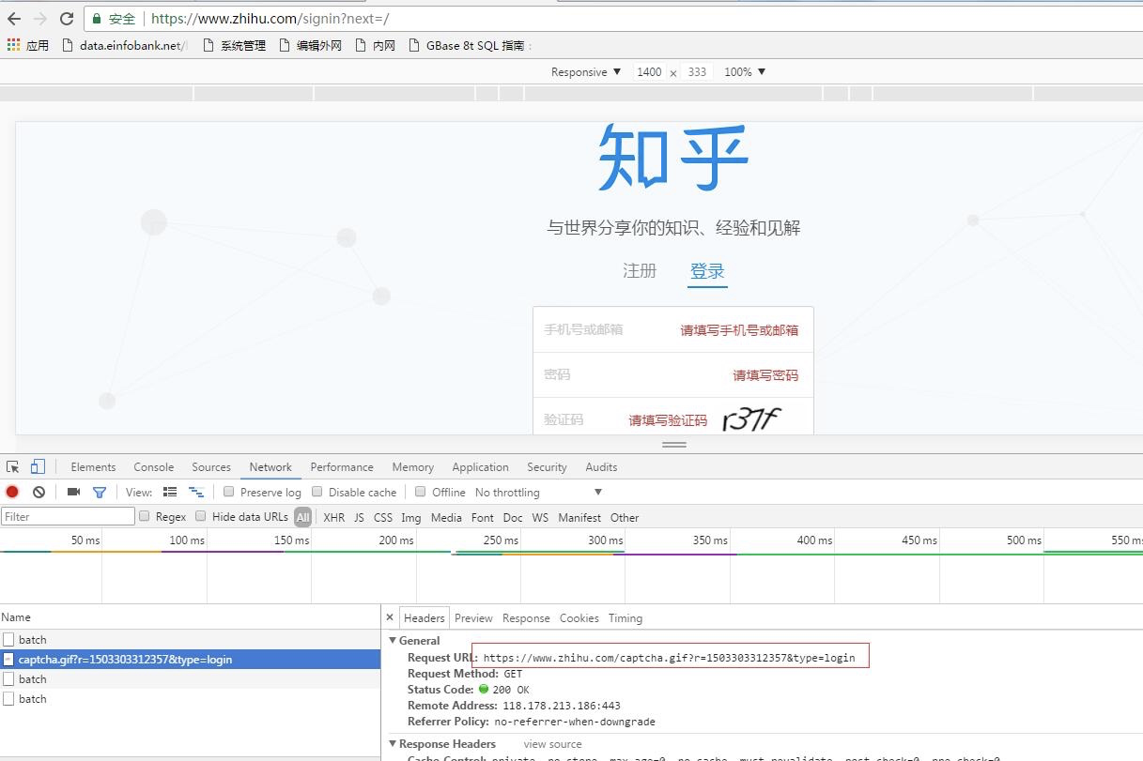
Task: Collapse the General headers section
Action: 394,641
